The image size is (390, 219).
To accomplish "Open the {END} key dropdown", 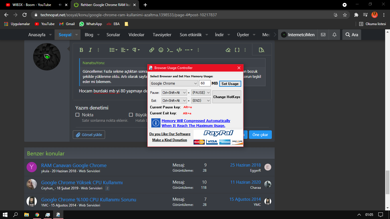I will 201,101.
